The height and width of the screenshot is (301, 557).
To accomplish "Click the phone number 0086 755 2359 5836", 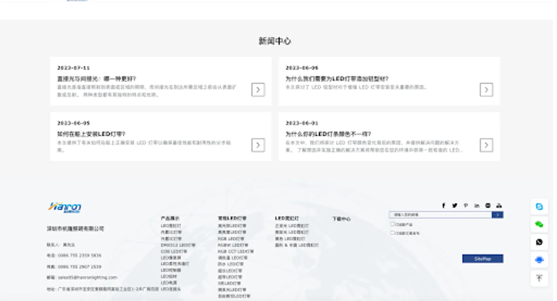I will [80, 256].
